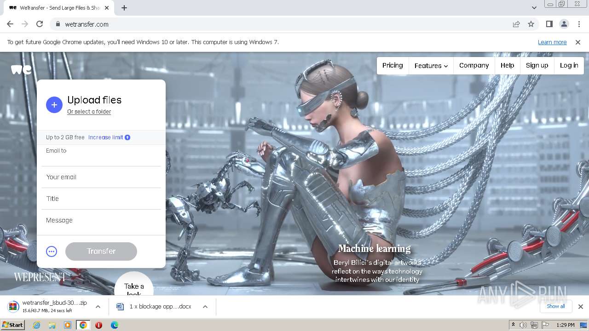Open transfer options ellipsis button
Viewport: 589px width, 331px height.
(x=52, y=251)
